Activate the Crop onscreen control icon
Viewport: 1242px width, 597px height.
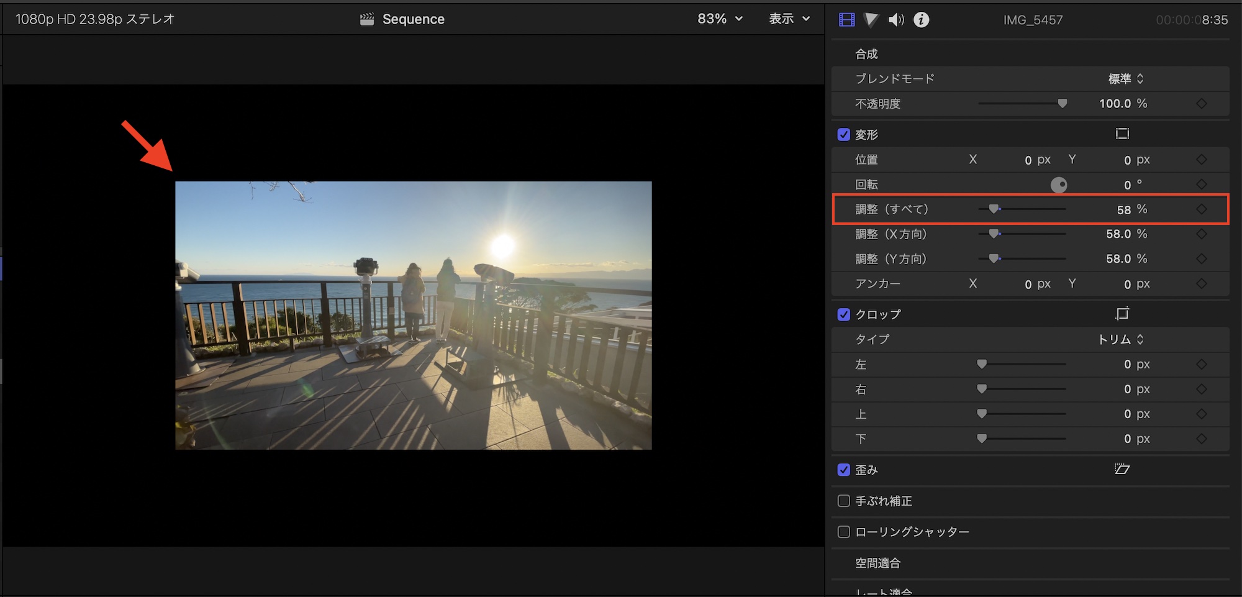[x=1122, y=314]
